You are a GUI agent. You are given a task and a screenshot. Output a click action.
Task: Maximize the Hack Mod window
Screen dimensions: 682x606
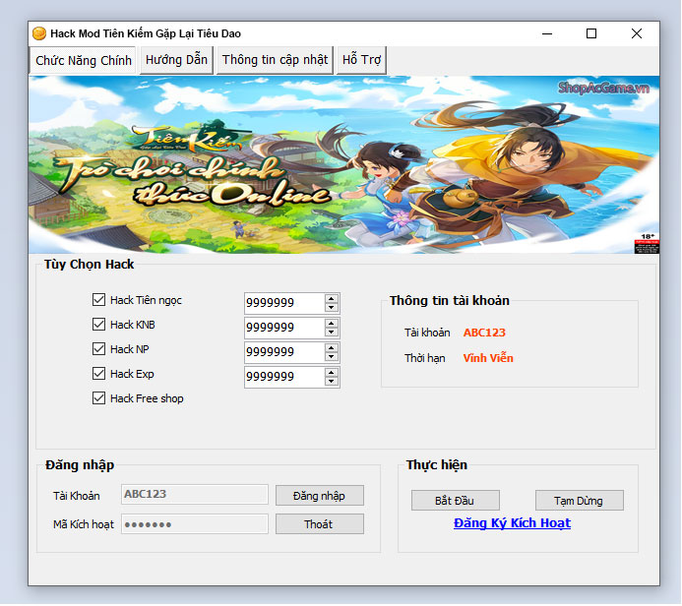click(591, 33)
